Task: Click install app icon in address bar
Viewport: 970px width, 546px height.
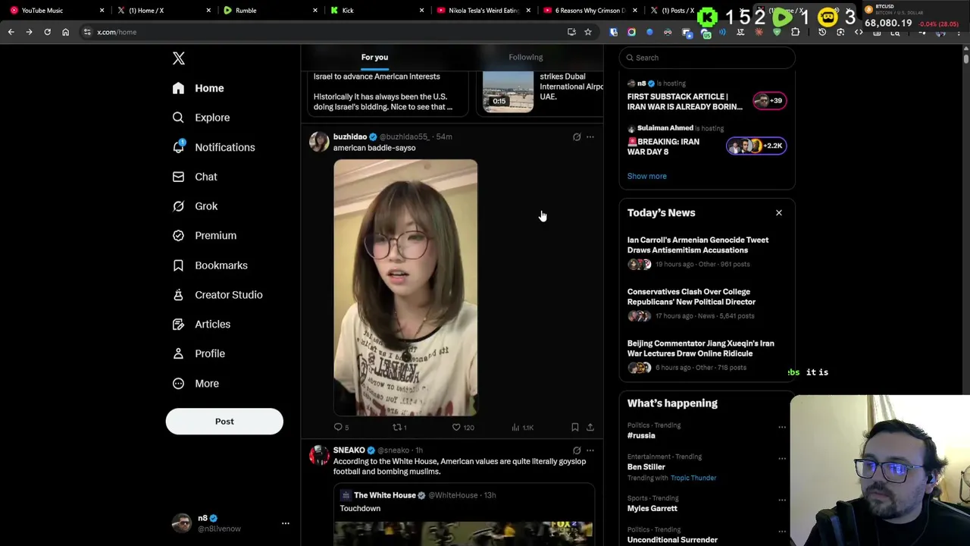Action: pyautogui.click(x=571, y=32)
